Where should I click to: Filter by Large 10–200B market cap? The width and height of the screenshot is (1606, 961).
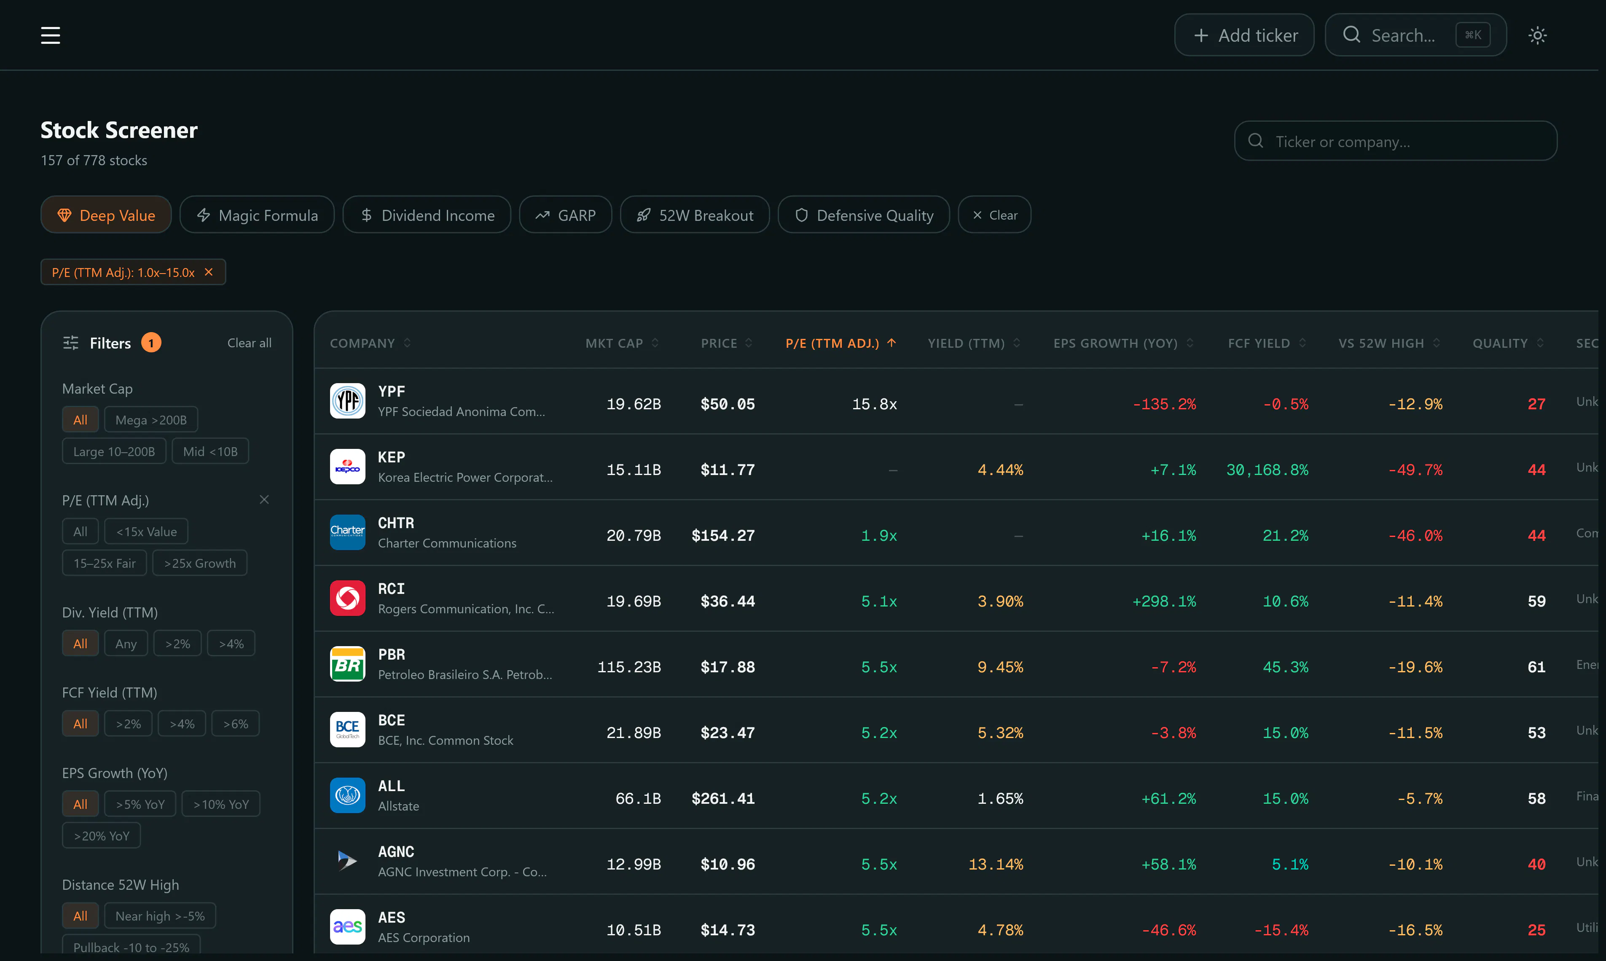pyautogui.click(x=114, y=451)
